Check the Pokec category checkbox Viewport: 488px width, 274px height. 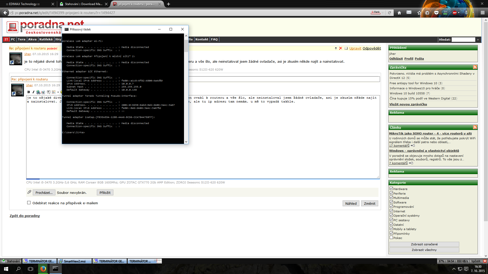point(391,237)
